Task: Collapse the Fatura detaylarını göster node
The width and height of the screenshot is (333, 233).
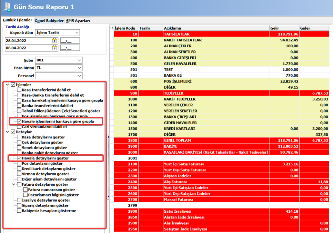Action: [x=13, y=184]
